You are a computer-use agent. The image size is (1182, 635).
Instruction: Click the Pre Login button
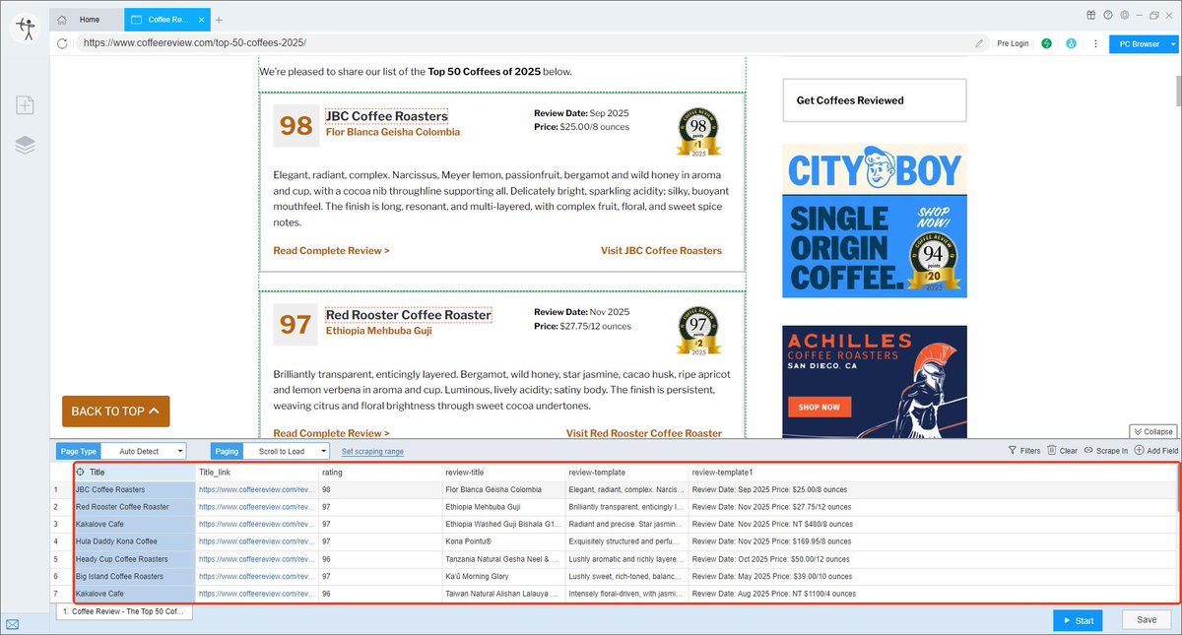[x=1013, y=43]
